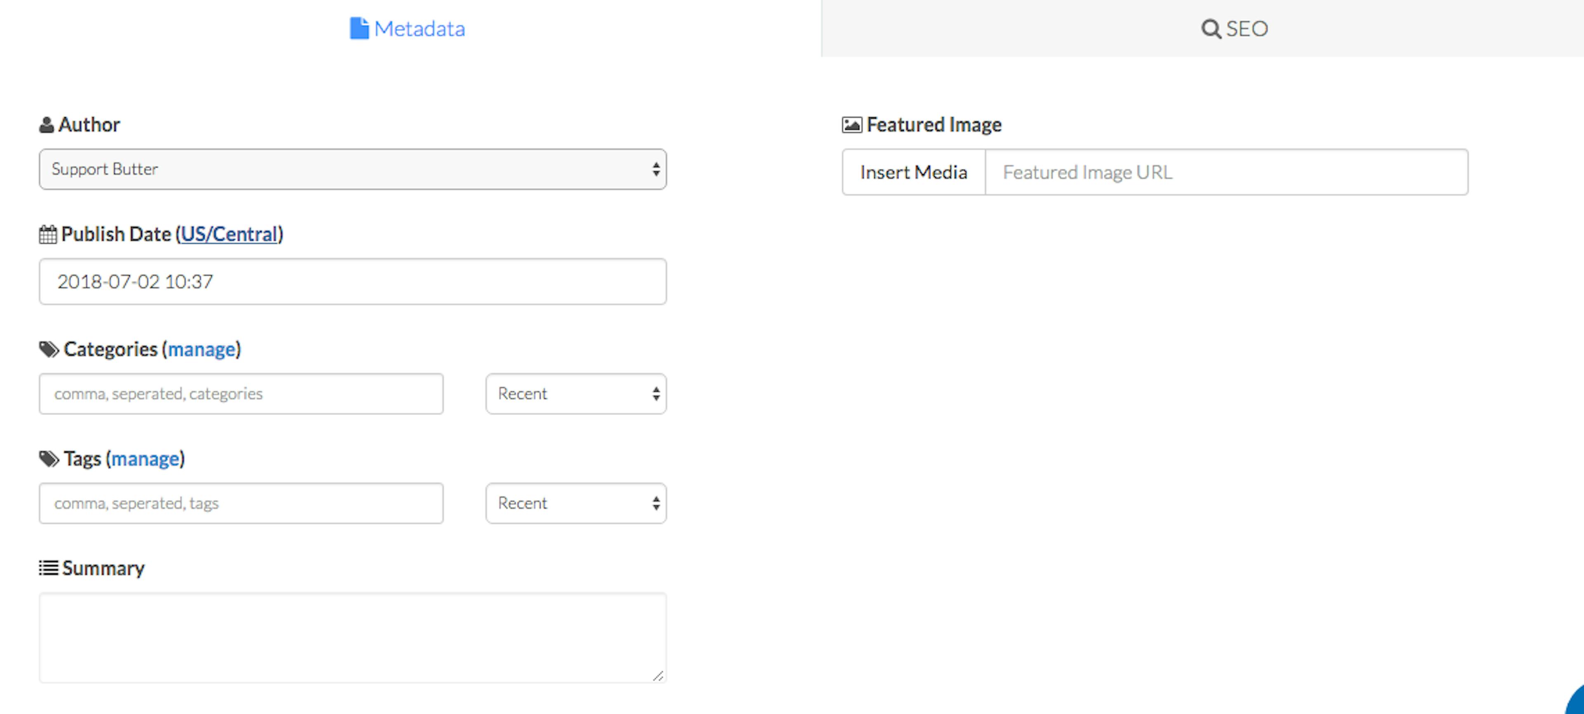This screenshot has height=714, width=1584.
Task: Click the Featured Image picture icon
Action: (852, 125)
